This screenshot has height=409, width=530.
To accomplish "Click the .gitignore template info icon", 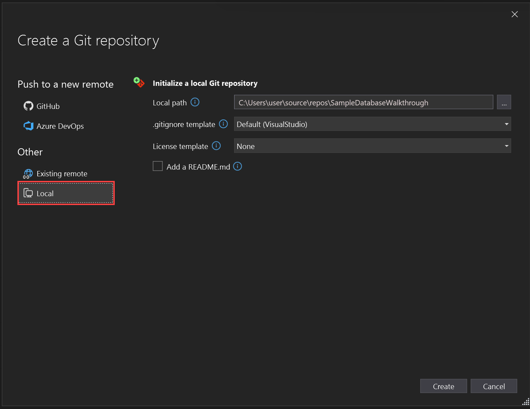I will coord(223,124).
